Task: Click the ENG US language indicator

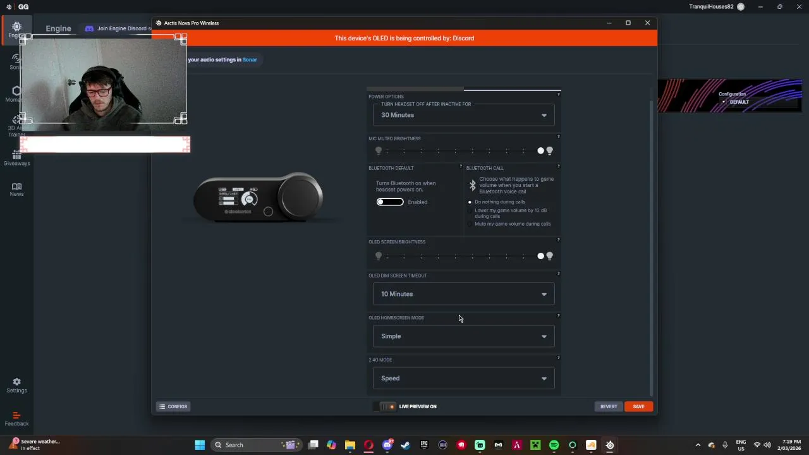Action: [x=741, y=445]
